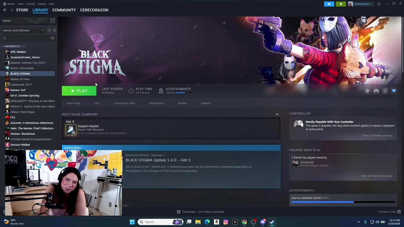The height and width of the screenshot is (227, 404).
Task: Sort library by recent clock icon
Action: 49,30
